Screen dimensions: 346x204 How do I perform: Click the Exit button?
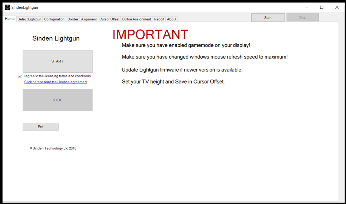pos(41,127)
